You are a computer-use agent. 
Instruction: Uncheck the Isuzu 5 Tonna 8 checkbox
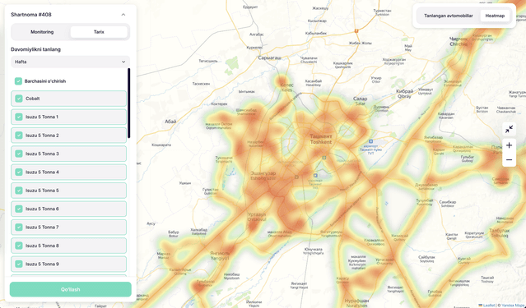[x=19, y=246]
